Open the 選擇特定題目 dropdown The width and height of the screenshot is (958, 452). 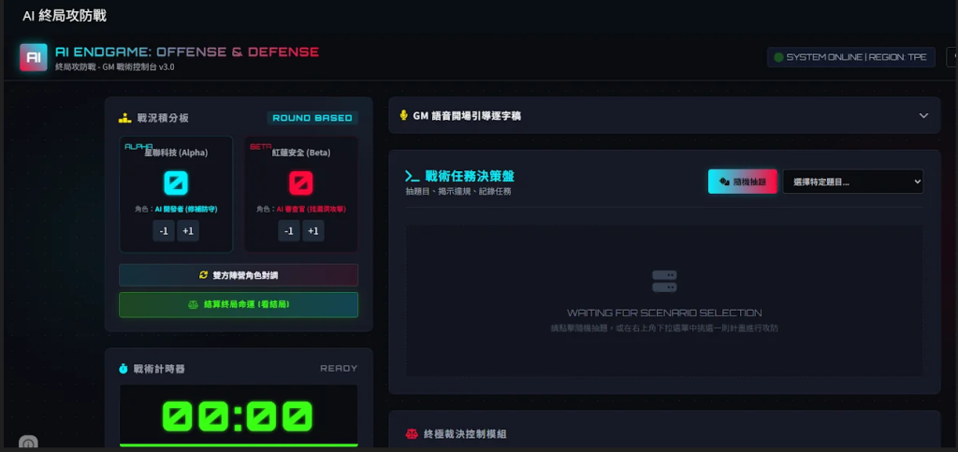[x=853, y=182]
